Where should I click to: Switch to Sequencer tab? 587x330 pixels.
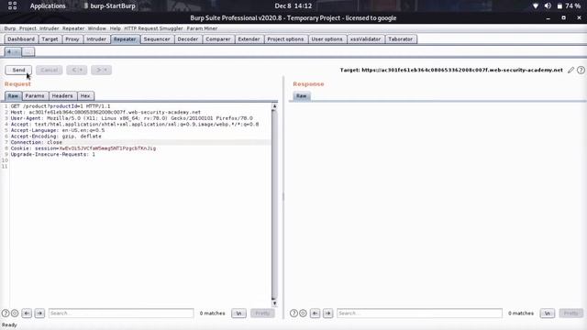[157, 39]
